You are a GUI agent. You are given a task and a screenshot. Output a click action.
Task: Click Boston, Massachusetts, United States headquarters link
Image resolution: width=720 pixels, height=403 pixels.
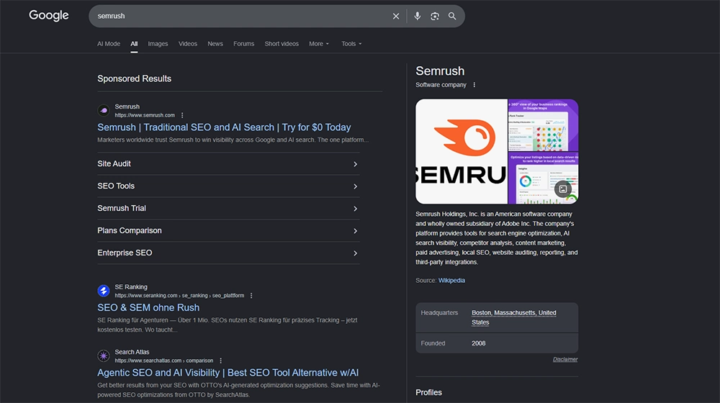(x=514, y=317)
